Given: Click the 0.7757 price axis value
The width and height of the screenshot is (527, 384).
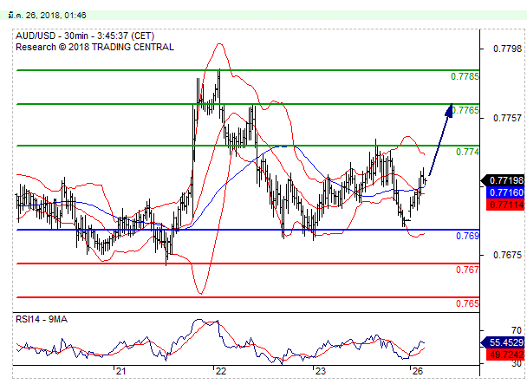Looking at the screenshot, I should [507, 119].
